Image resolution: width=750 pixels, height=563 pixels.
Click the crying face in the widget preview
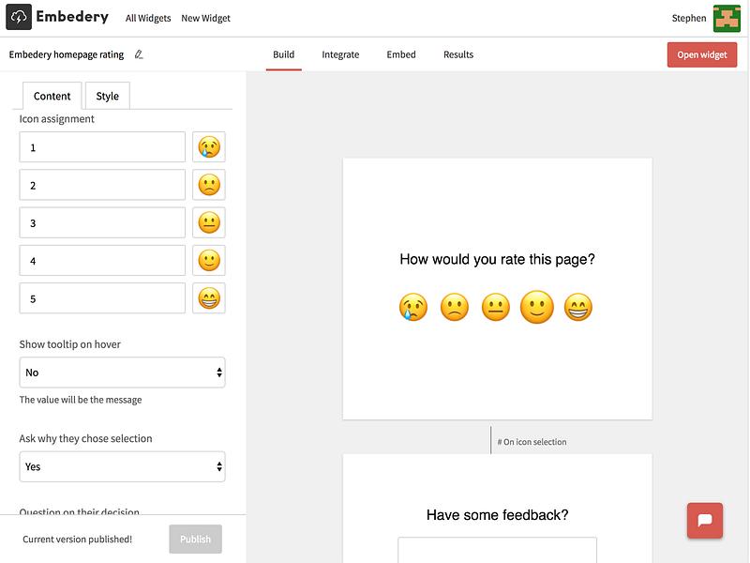point(413,307)
